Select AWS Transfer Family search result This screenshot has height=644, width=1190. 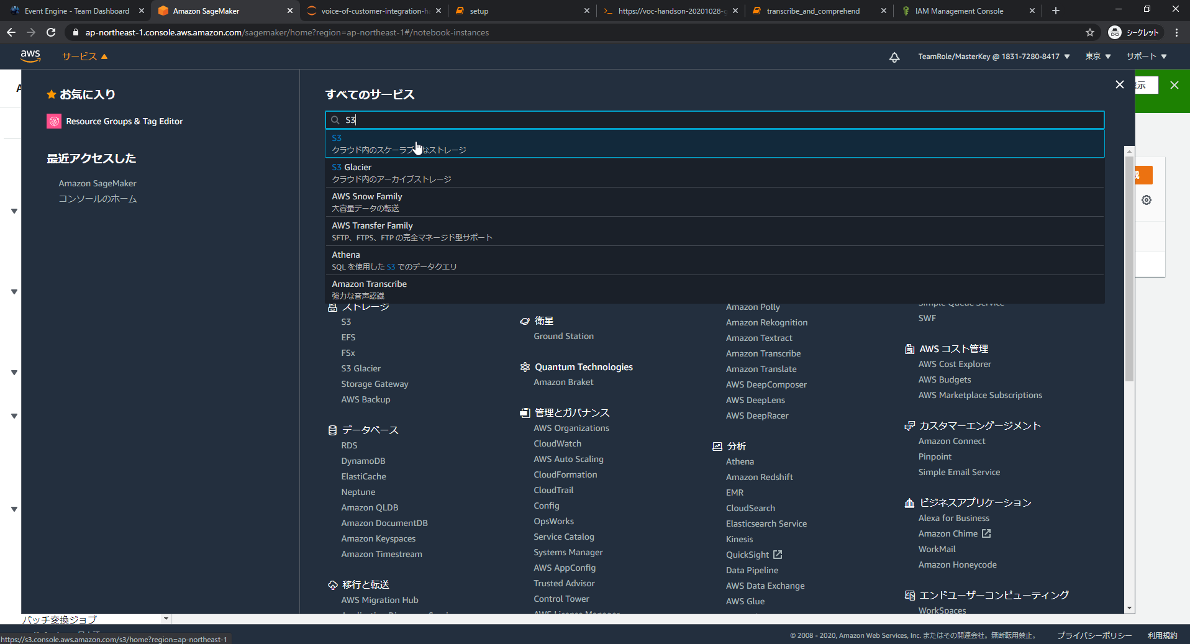[714, 231]
